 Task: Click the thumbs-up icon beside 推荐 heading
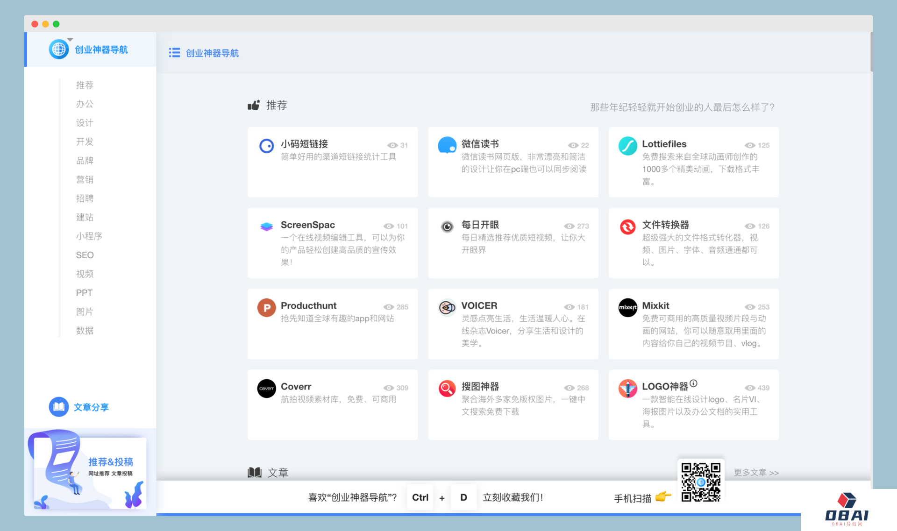[254, 105]
